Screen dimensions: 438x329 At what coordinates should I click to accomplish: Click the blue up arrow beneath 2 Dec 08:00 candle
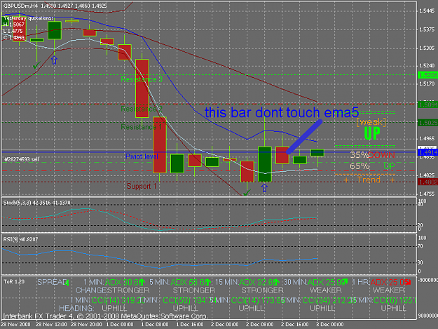pyautogui.click(x=264, y=188)
